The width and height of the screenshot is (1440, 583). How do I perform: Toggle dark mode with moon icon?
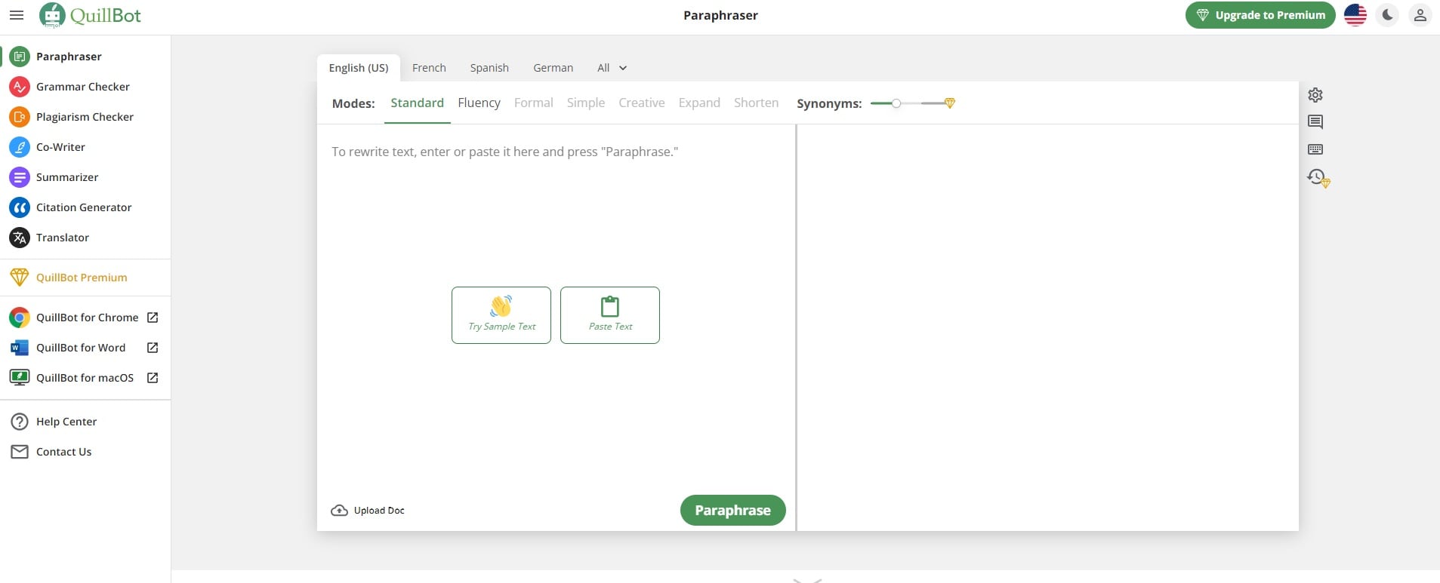pyautogui.click(x=1387, y=15)
